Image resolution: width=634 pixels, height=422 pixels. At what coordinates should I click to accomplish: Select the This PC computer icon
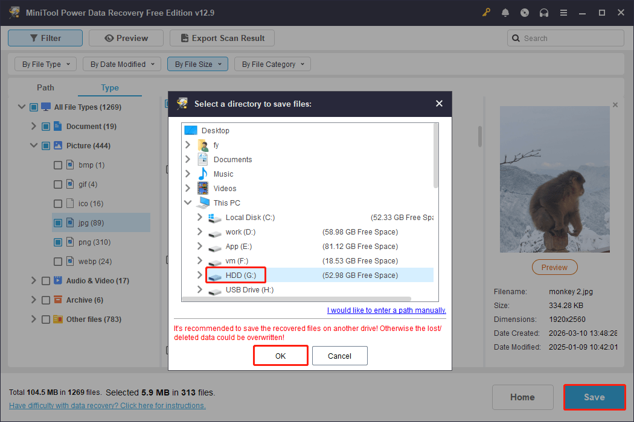tap(203, 203)
